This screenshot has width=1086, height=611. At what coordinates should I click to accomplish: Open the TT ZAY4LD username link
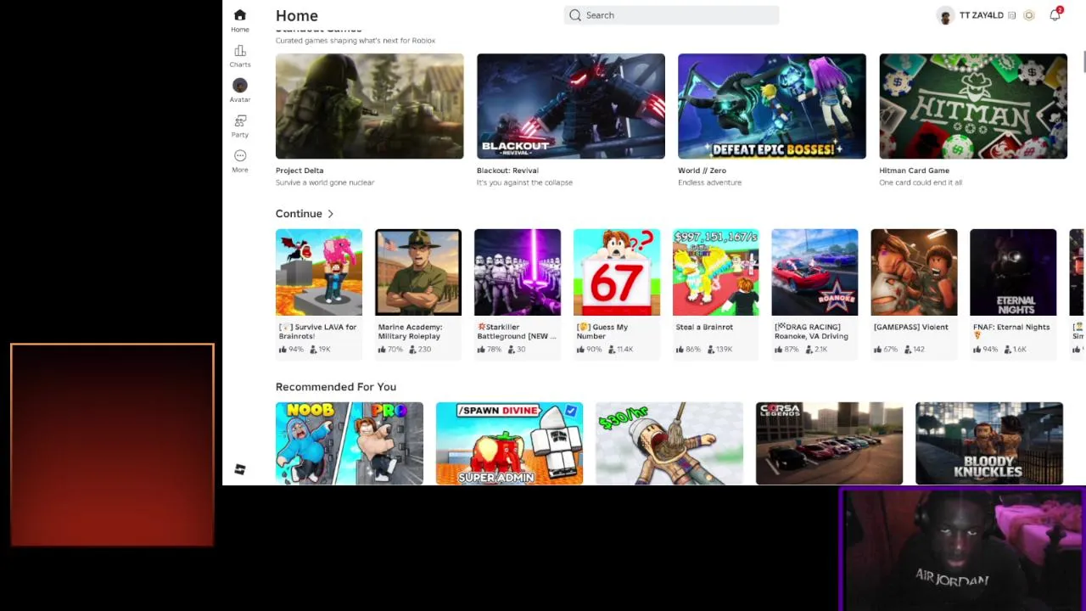click(x=982, y=15)
